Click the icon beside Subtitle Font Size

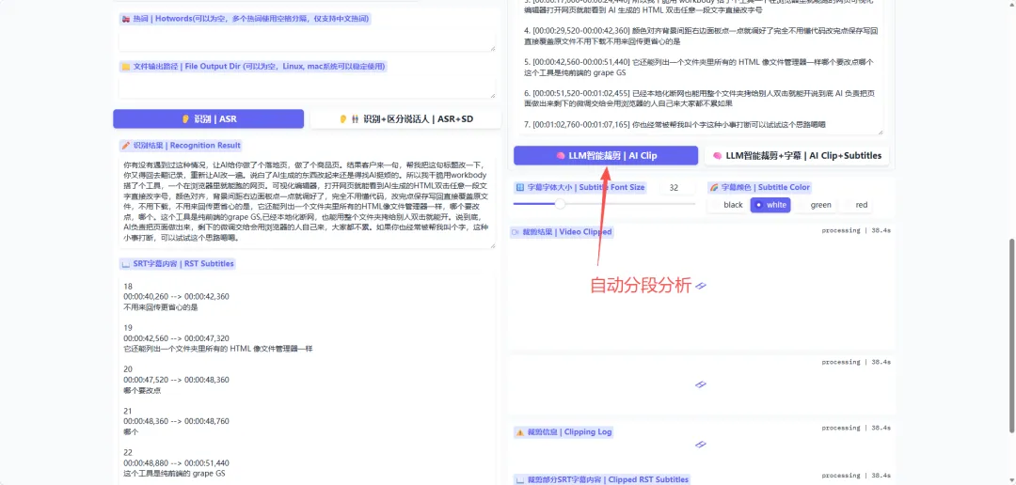[519, 188]
